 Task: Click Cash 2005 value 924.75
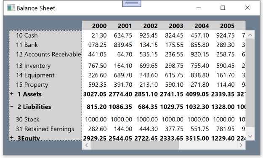tap(226, 35)
